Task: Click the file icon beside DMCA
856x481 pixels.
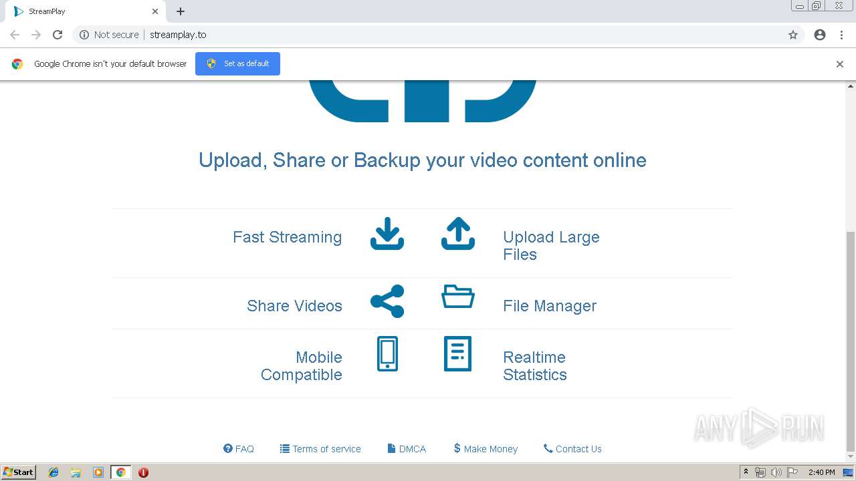Action: (391, 448)
